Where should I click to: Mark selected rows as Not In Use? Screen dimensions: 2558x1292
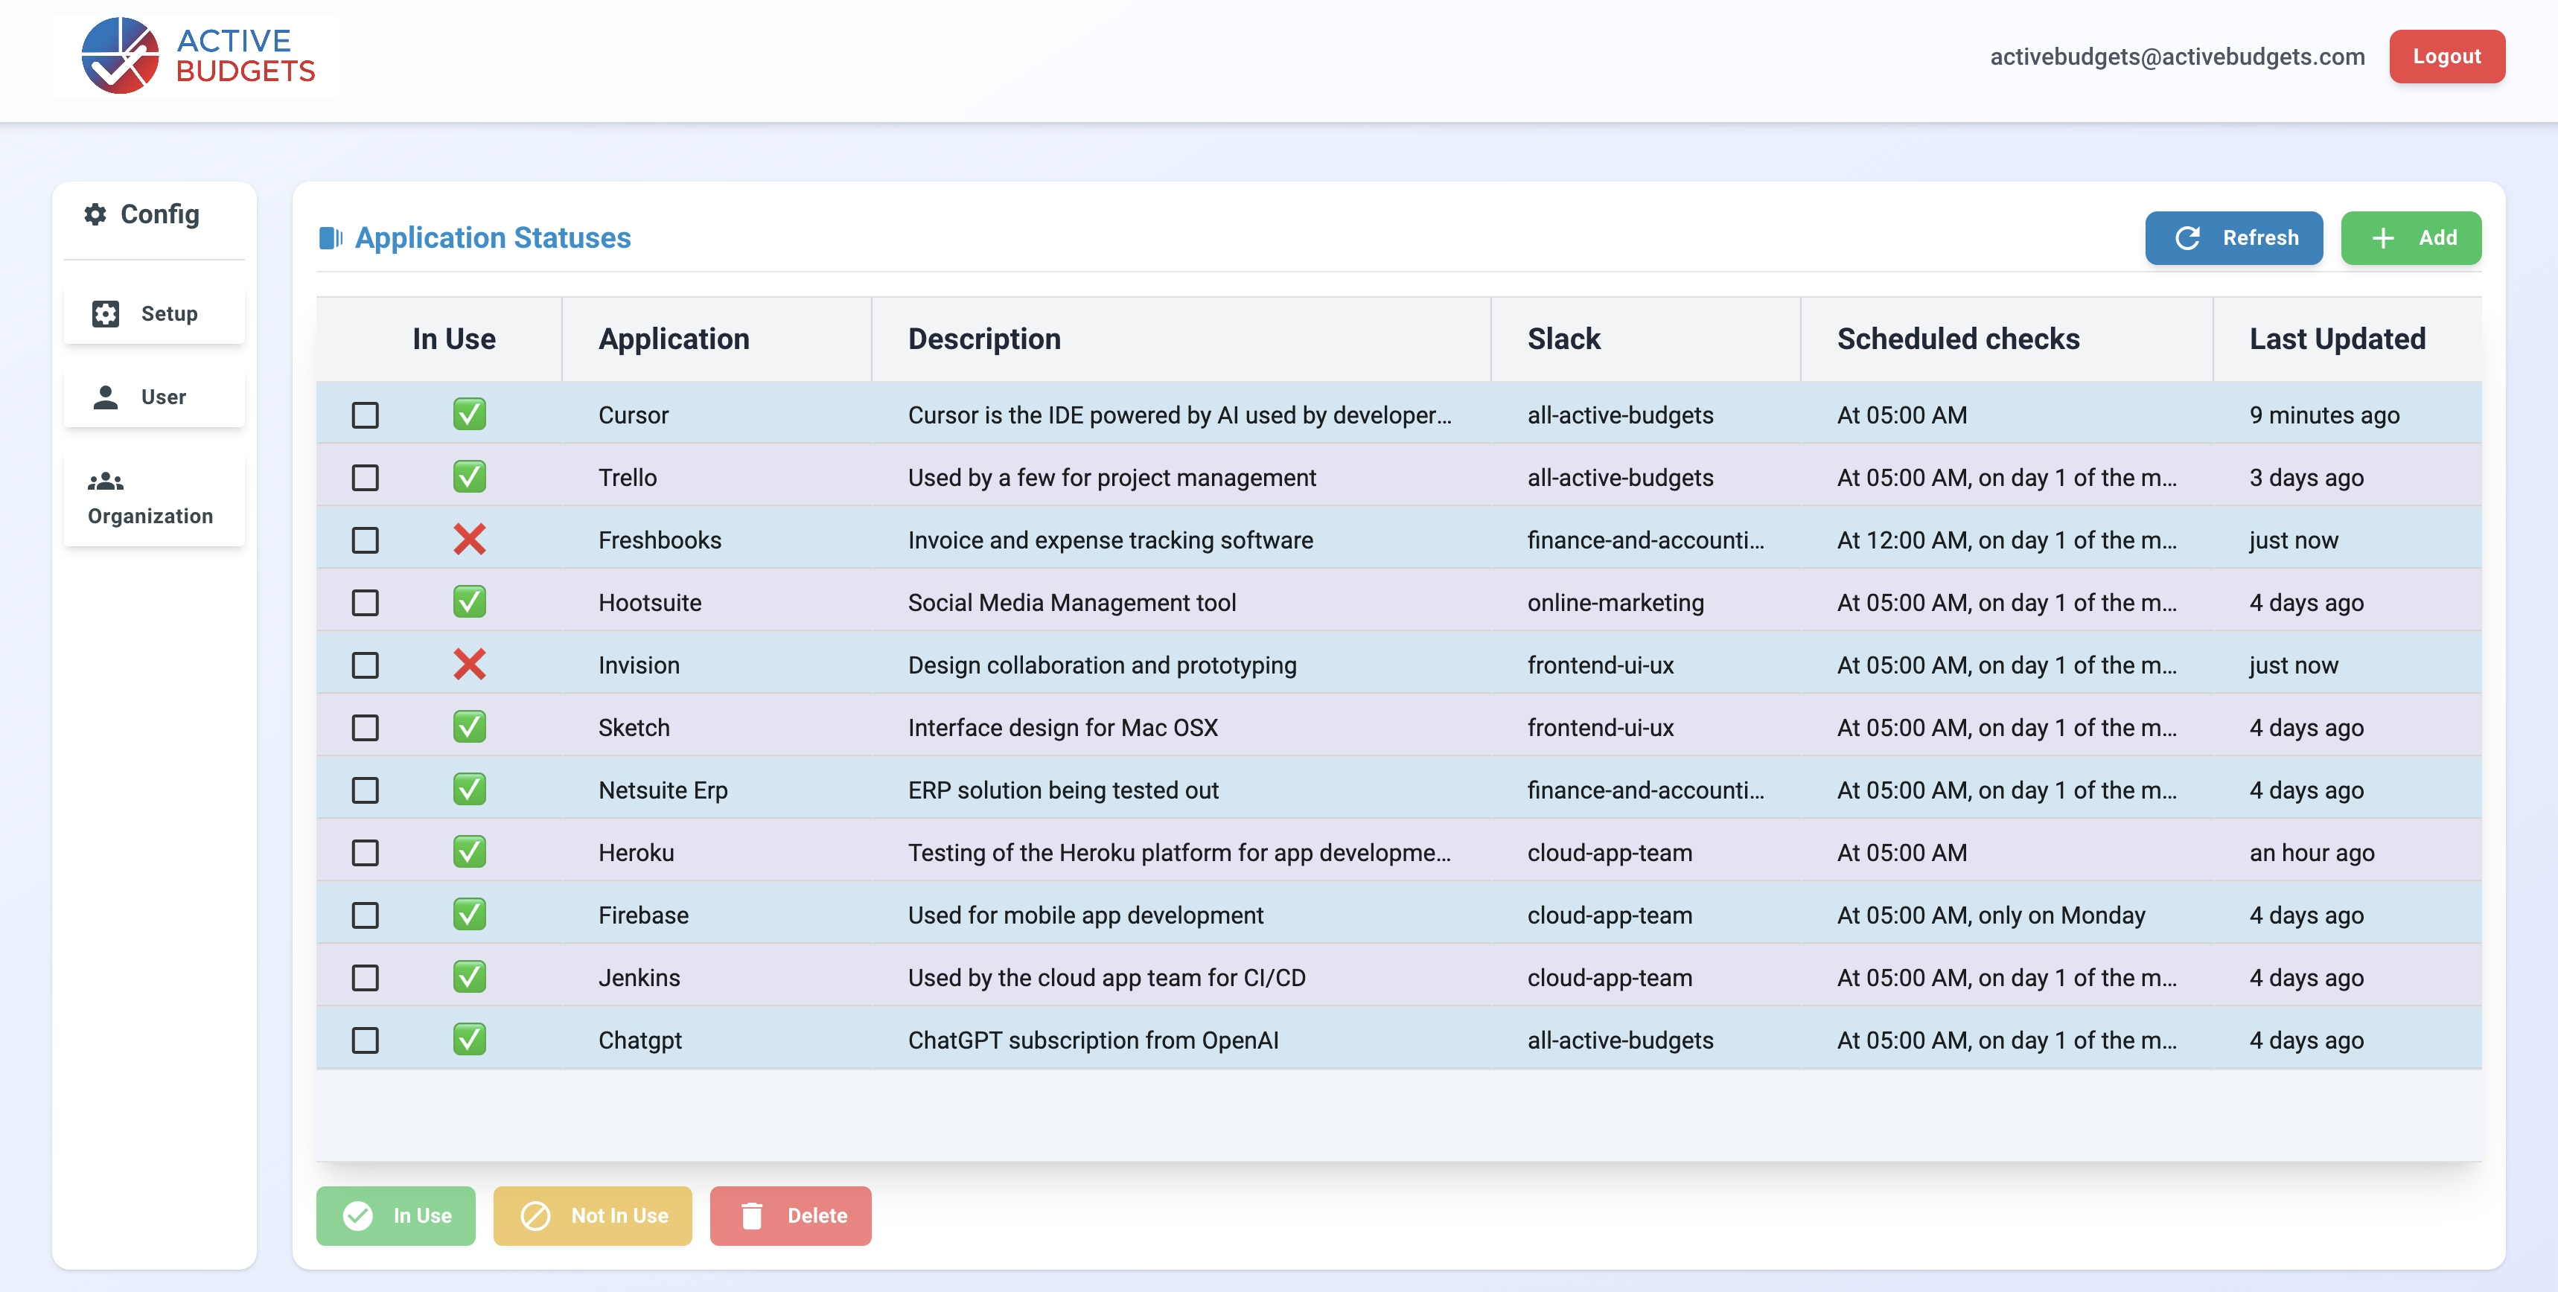[x=593, y=1215]
